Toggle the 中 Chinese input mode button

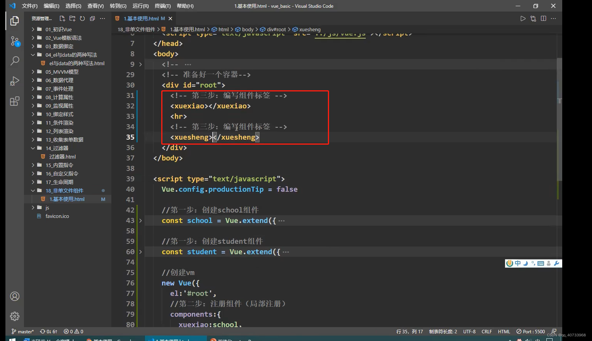[x=518, y=263]
